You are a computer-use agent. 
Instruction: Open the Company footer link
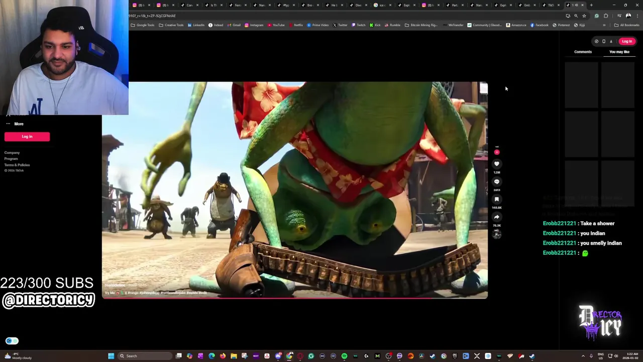point(12,153)
